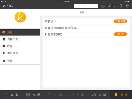The width and height of the screenshot is (132, 99).
Task: Switch to the 控制 bottom tab
Action: [99, 95]
